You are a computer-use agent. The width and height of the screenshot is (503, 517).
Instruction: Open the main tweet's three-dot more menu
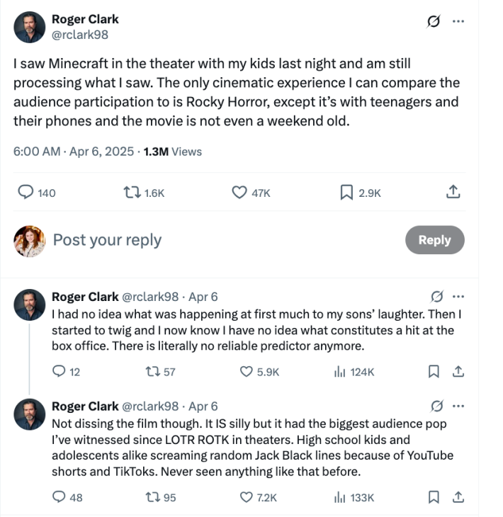click(x=458, y=22)
